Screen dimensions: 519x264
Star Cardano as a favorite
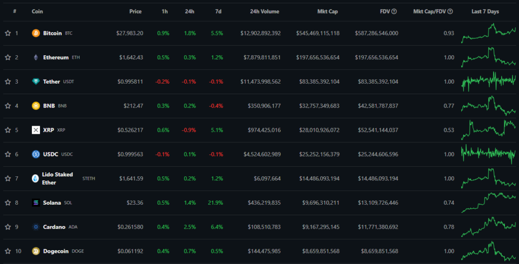point(8,227)
